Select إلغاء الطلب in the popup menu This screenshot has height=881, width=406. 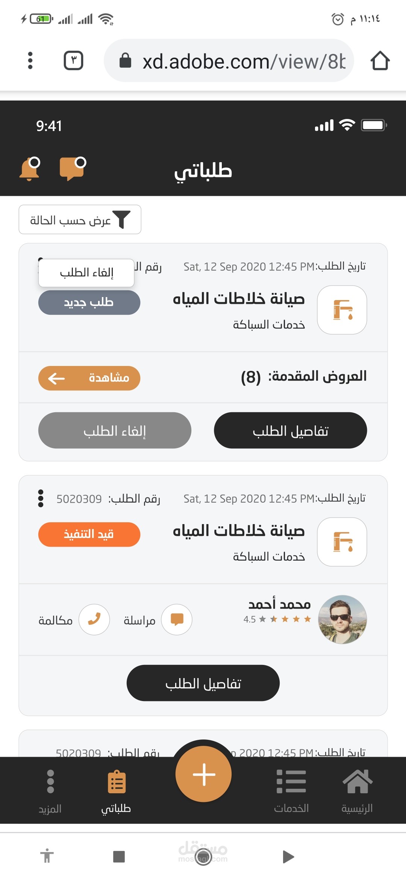point(86,273)
